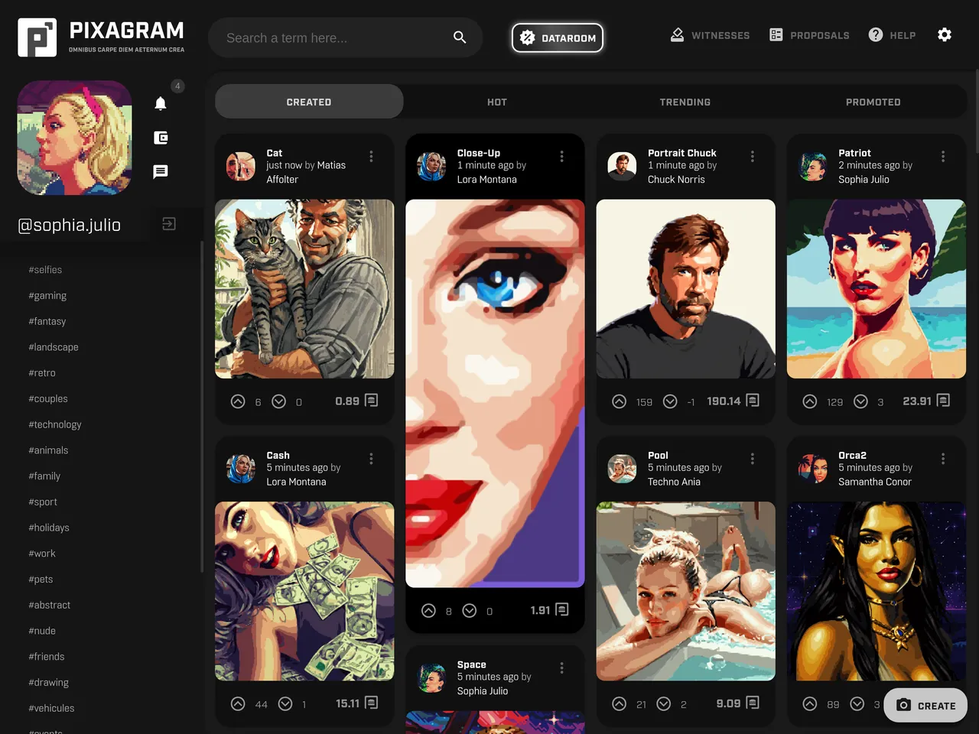Open the #animals tag
Screen dimensions: 979x734
click(x=48, y=450)
